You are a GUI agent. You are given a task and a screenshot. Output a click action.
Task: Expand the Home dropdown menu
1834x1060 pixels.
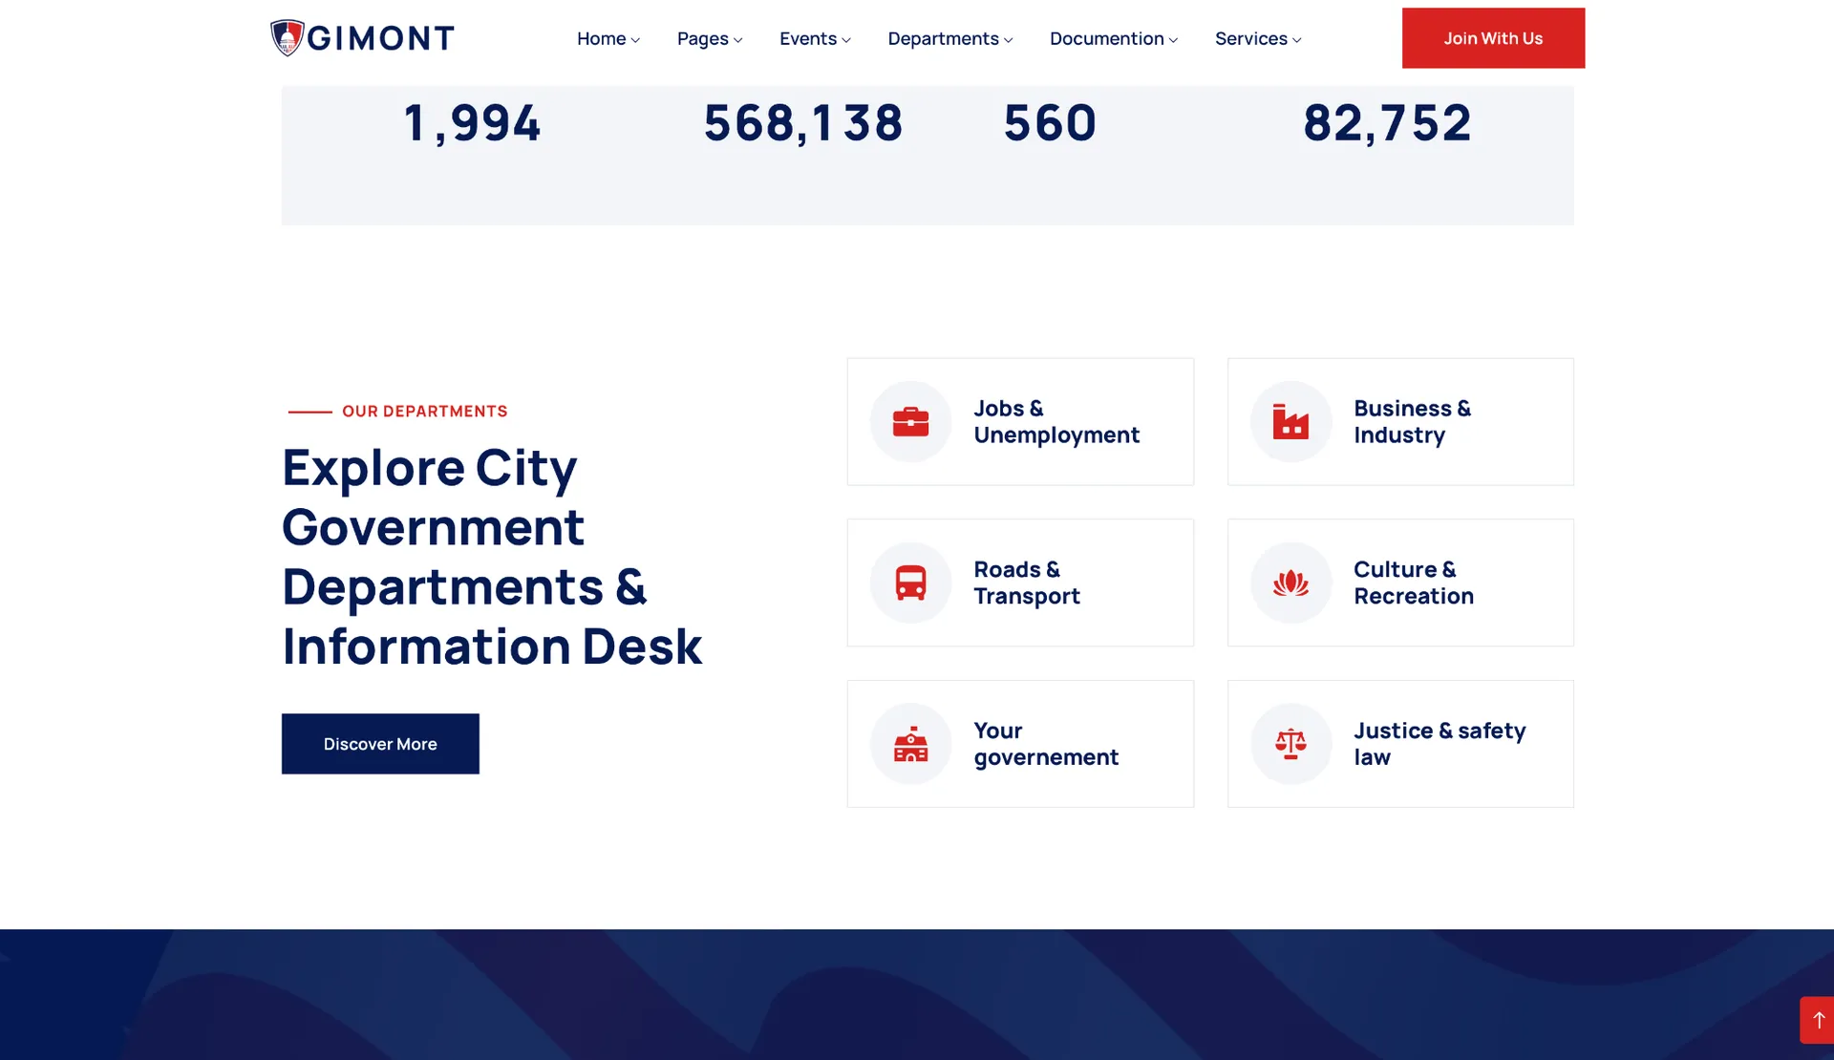[608, 39]
